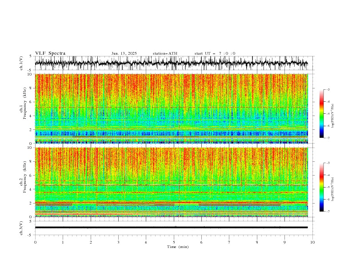Viewport: 352px width, 272px height.
Task: Click the time axis tick label "2"
Action: pyautogui.click(x=91, y=242)
